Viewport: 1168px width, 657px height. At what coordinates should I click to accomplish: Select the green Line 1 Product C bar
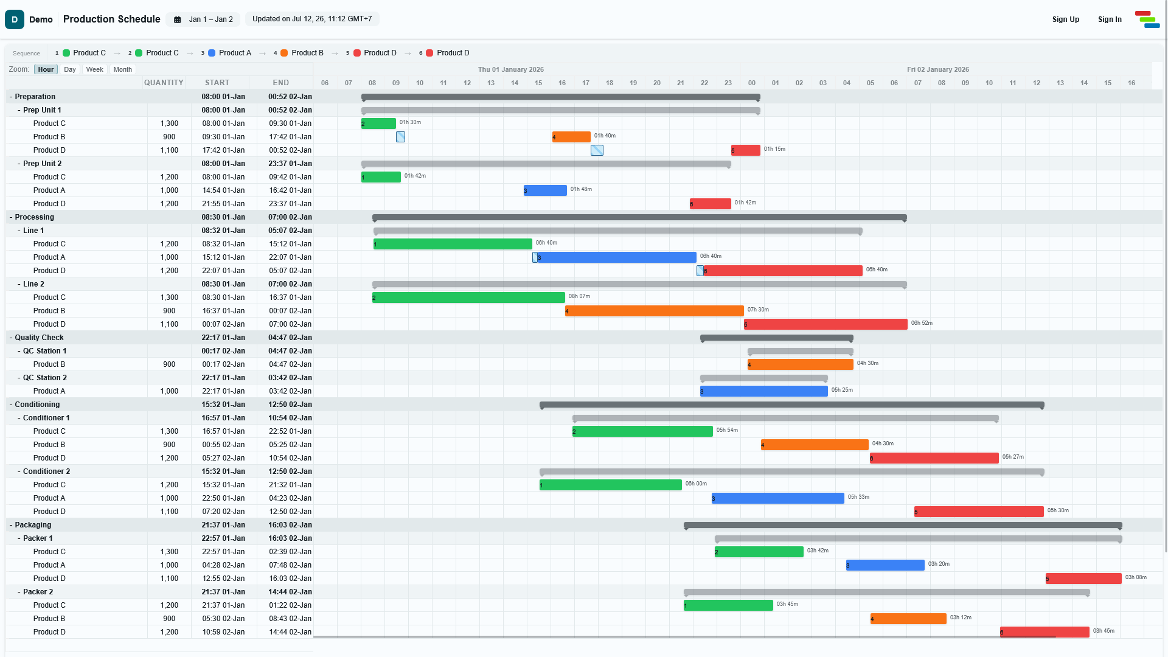453,244
